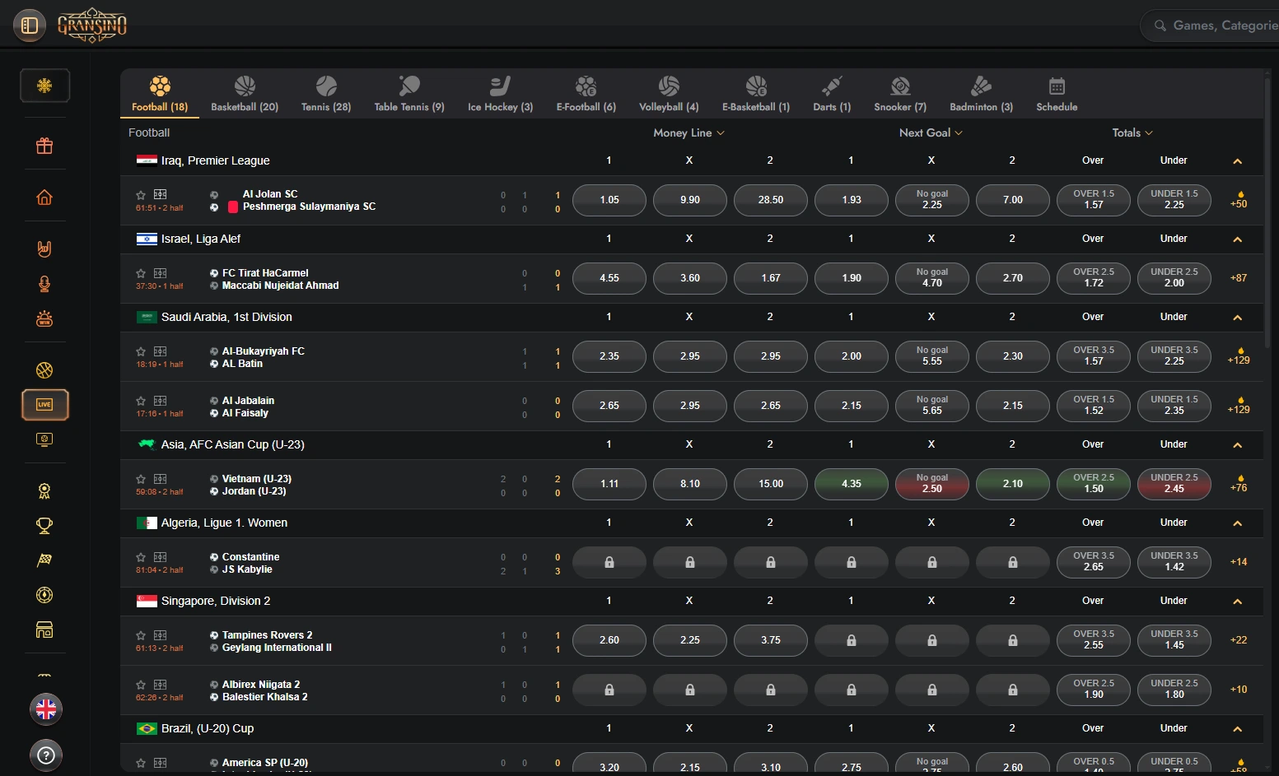1279x776 pixels.
Task: Mark Al Jabalain vs Al Faisaly as favorite
Action: point(141,401)
